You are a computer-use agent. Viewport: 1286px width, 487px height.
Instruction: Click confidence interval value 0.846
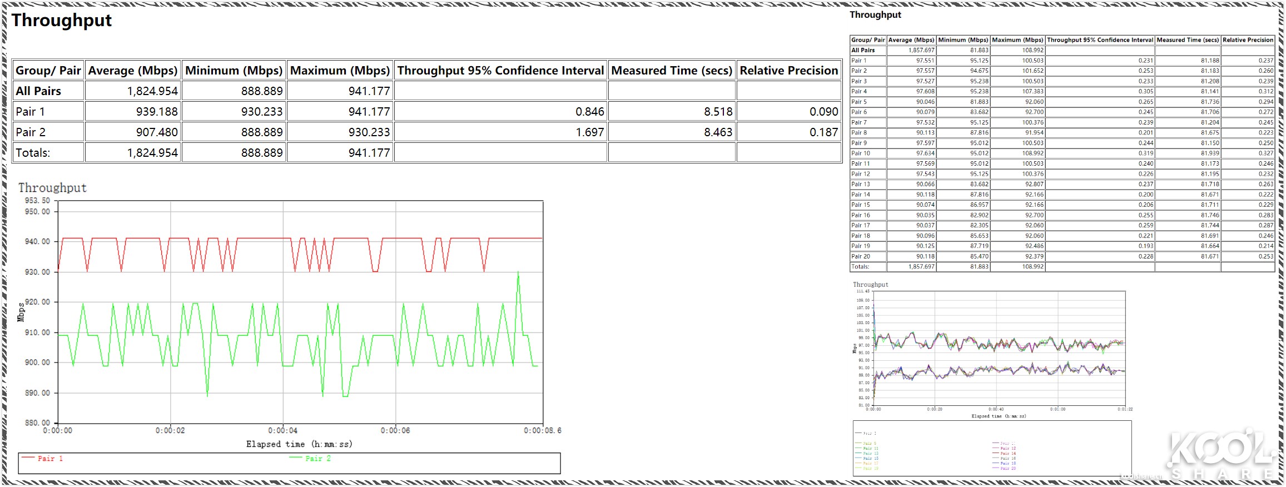590,112
